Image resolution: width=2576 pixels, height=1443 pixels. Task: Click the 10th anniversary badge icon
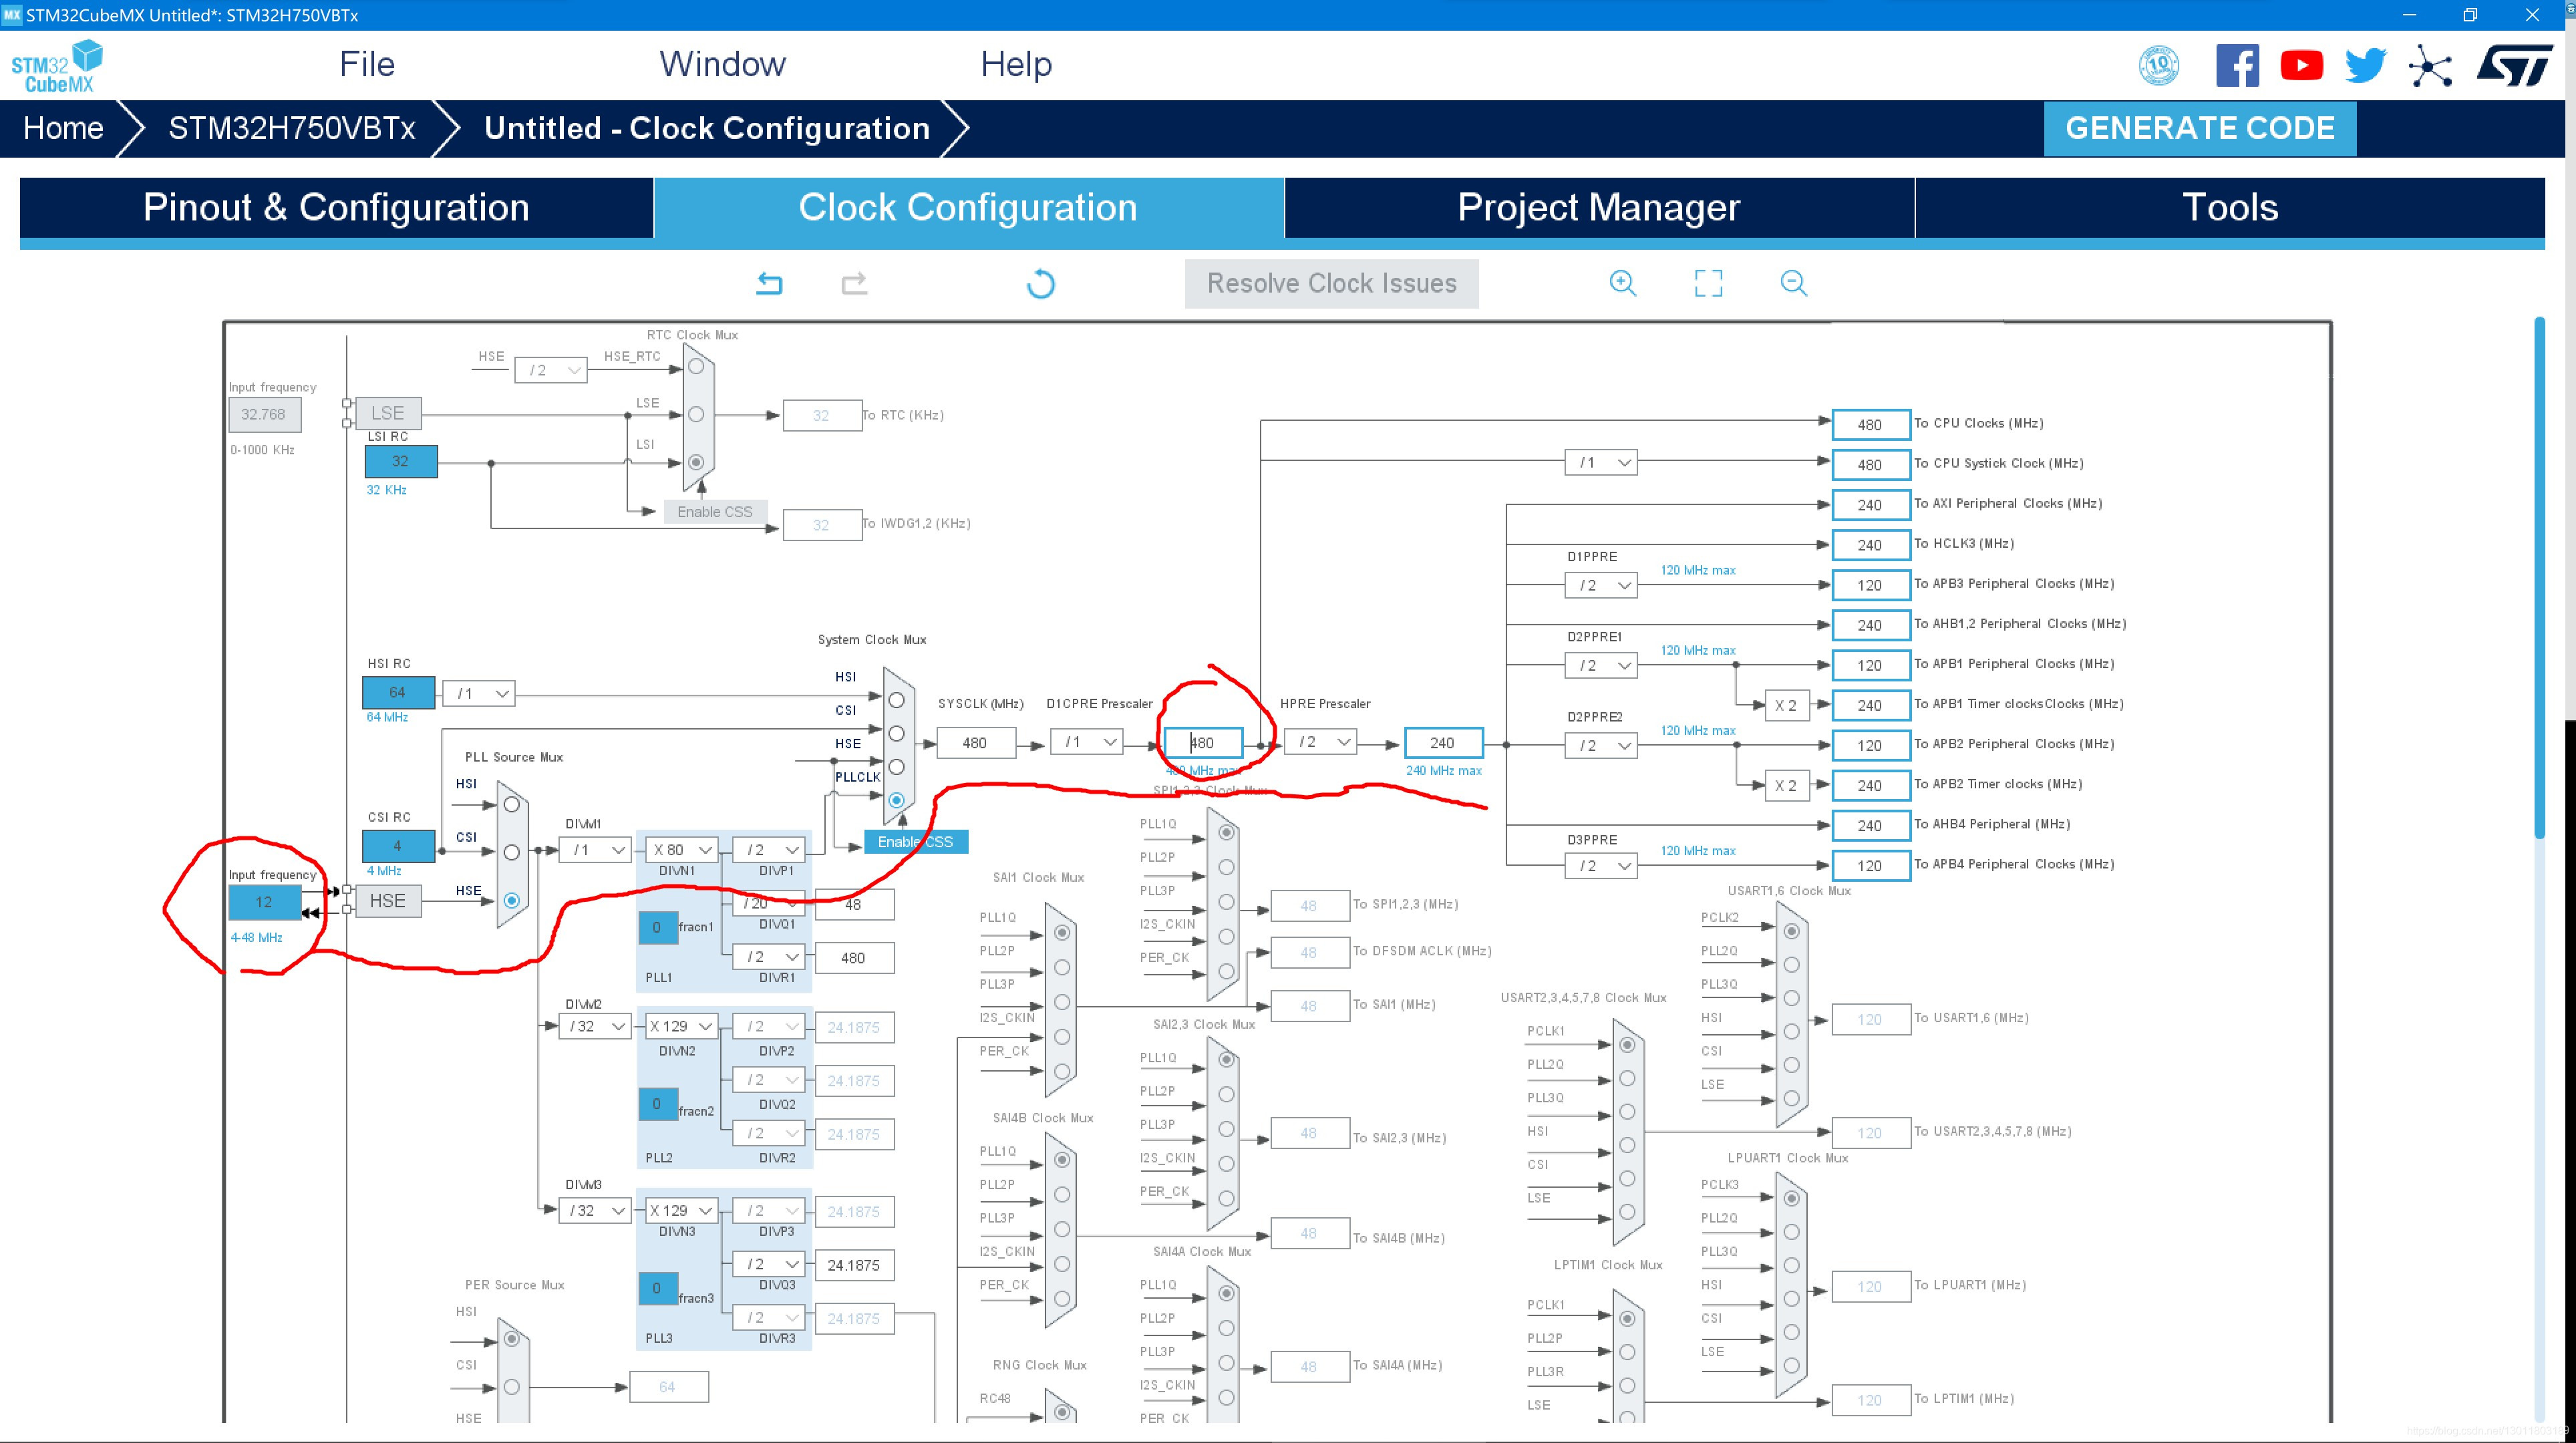2158,66
